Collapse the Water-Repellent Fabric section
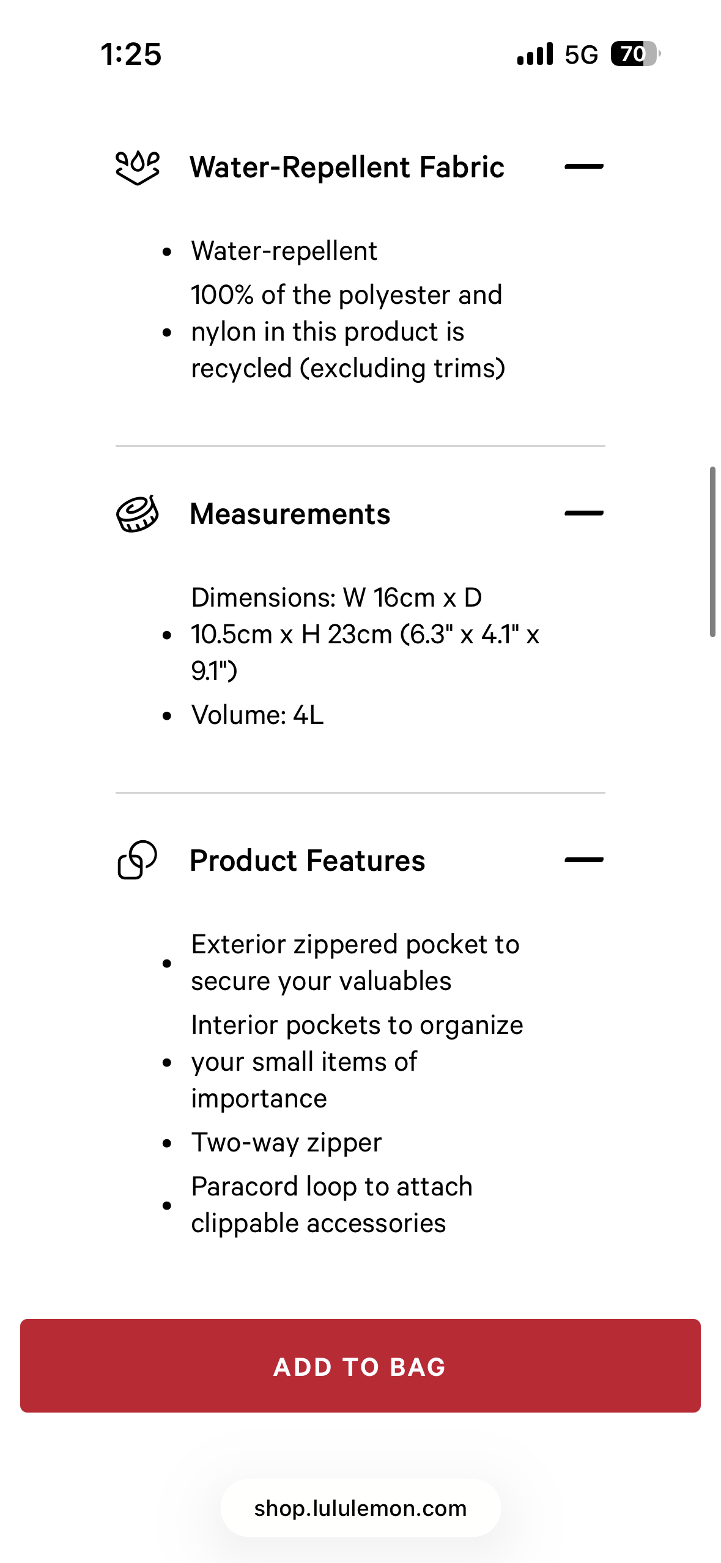The width and height of the screenshot is (721, 1563). point(584,166)
